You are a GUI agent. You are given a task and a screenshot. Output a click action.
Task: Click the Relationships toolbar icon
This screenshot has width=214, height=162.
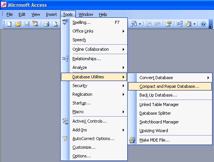coord(179,24)
